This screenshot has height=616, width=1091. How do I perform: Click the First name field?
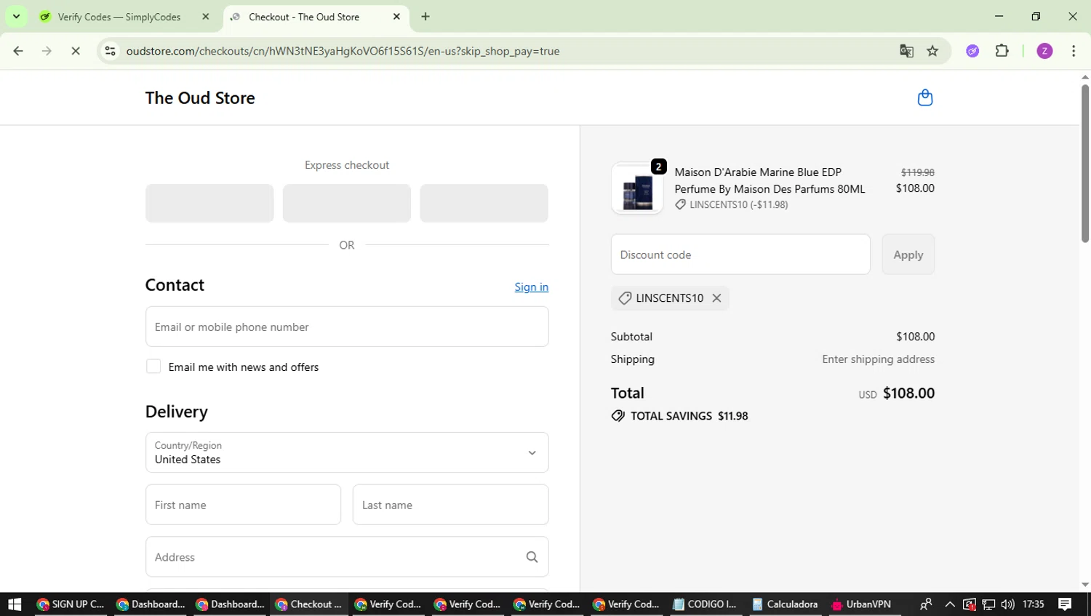(243, 505)
